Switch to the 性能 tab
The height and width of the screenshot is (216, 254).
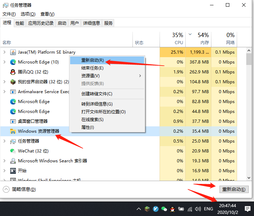pyautogui.click(x=20, y=23)
